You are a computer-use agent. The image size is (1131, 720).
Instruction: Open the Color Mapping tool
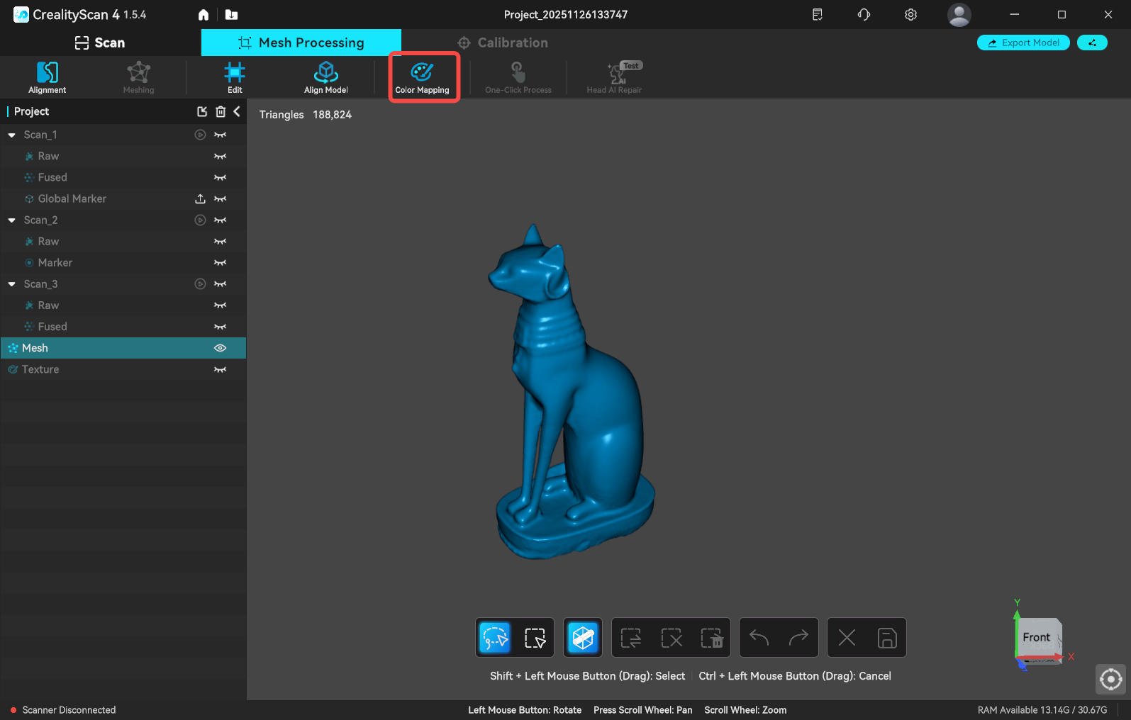coord(423,77)
